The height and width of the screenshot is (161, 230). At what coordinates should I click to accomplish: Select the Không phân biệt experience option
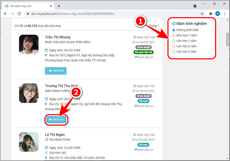click(174, 30)
